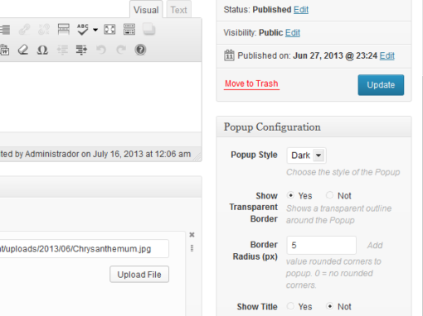Screen dimensions: 423x316
Task: Switch to the Visual editor tab
Action: coord(146,10)
